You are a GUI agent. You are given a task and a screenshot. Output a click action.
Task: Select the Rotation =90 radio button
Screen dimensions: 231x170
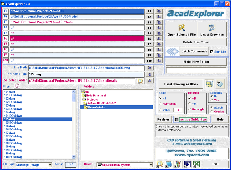190,104
